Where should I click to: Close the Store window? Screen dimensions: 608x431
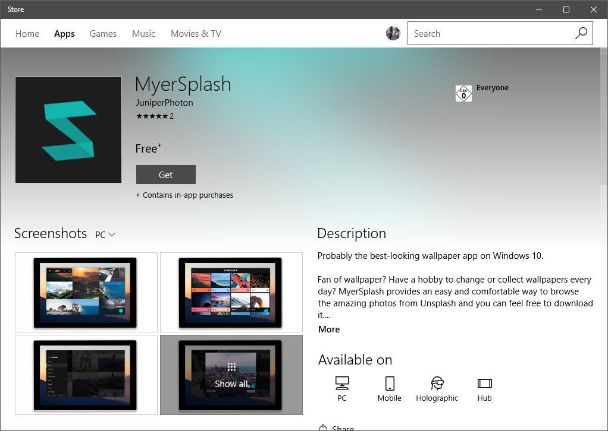pyautogui.click(x=594, y=9)
